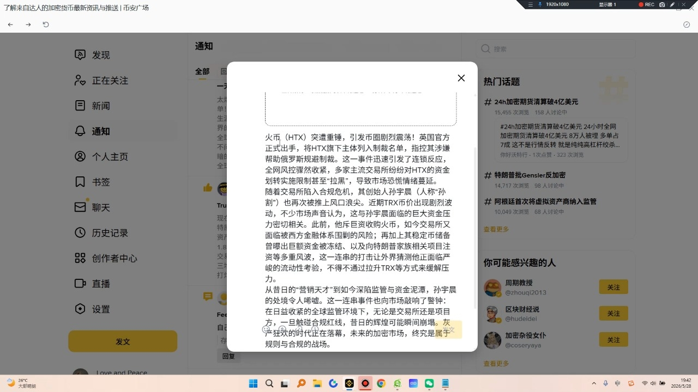
Task: Open Task View on the taskbar
Action: coord(285,383)
